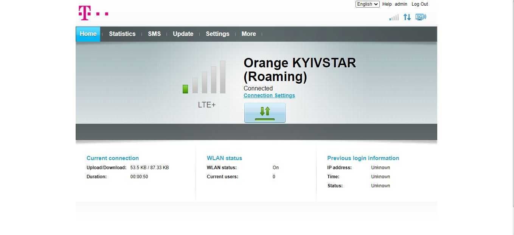Click the Orange KYIVSTAR (Roaming) operator name
514x235 pixels.
click(x=300, y=70)
